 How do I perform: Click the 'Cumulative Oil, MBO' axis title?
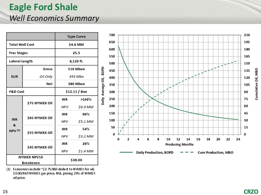(256, 84)
